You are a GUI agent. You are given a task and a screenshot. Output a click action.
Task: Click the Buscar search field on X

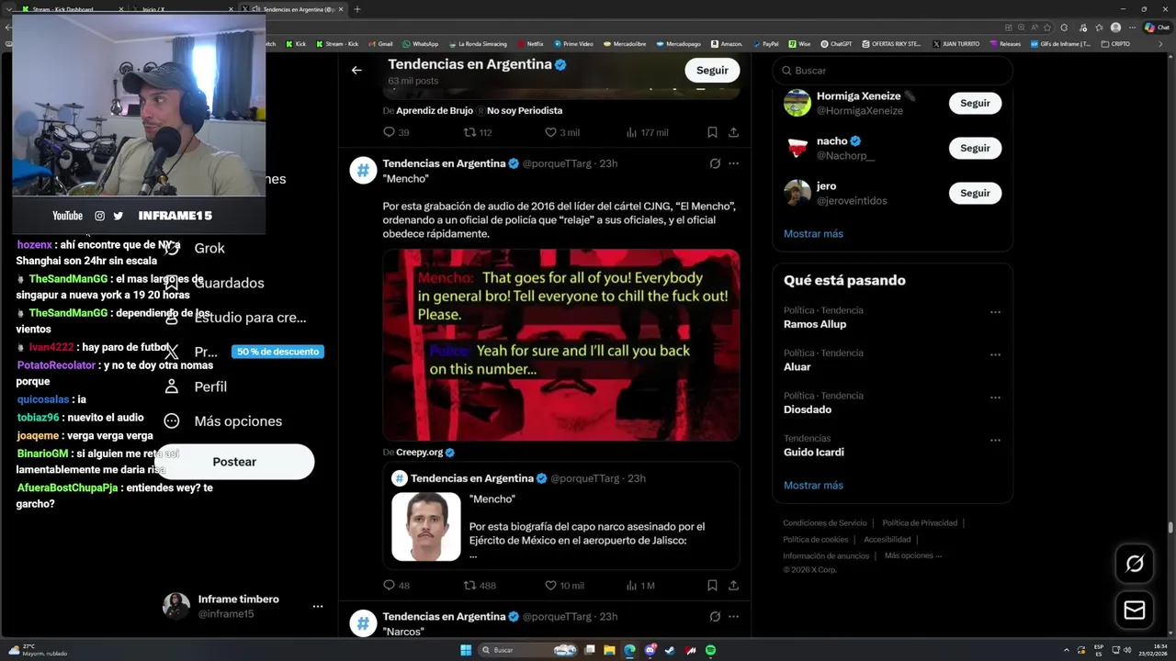tap(892, 71)
